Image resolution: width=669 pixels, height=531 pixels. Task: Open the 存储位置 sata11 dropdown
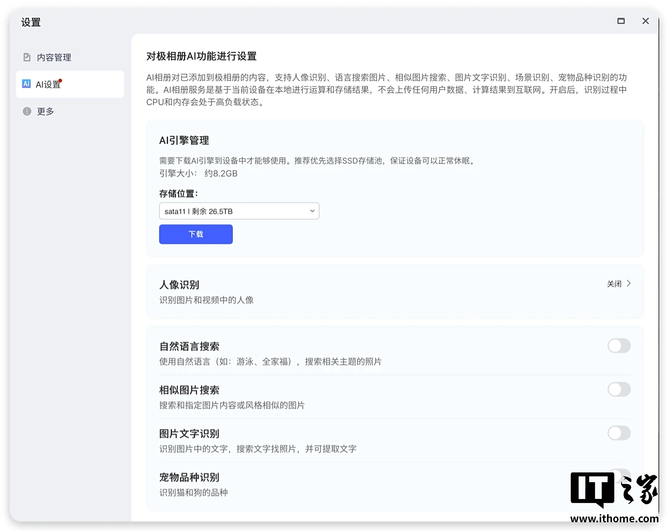pos(239,211)
